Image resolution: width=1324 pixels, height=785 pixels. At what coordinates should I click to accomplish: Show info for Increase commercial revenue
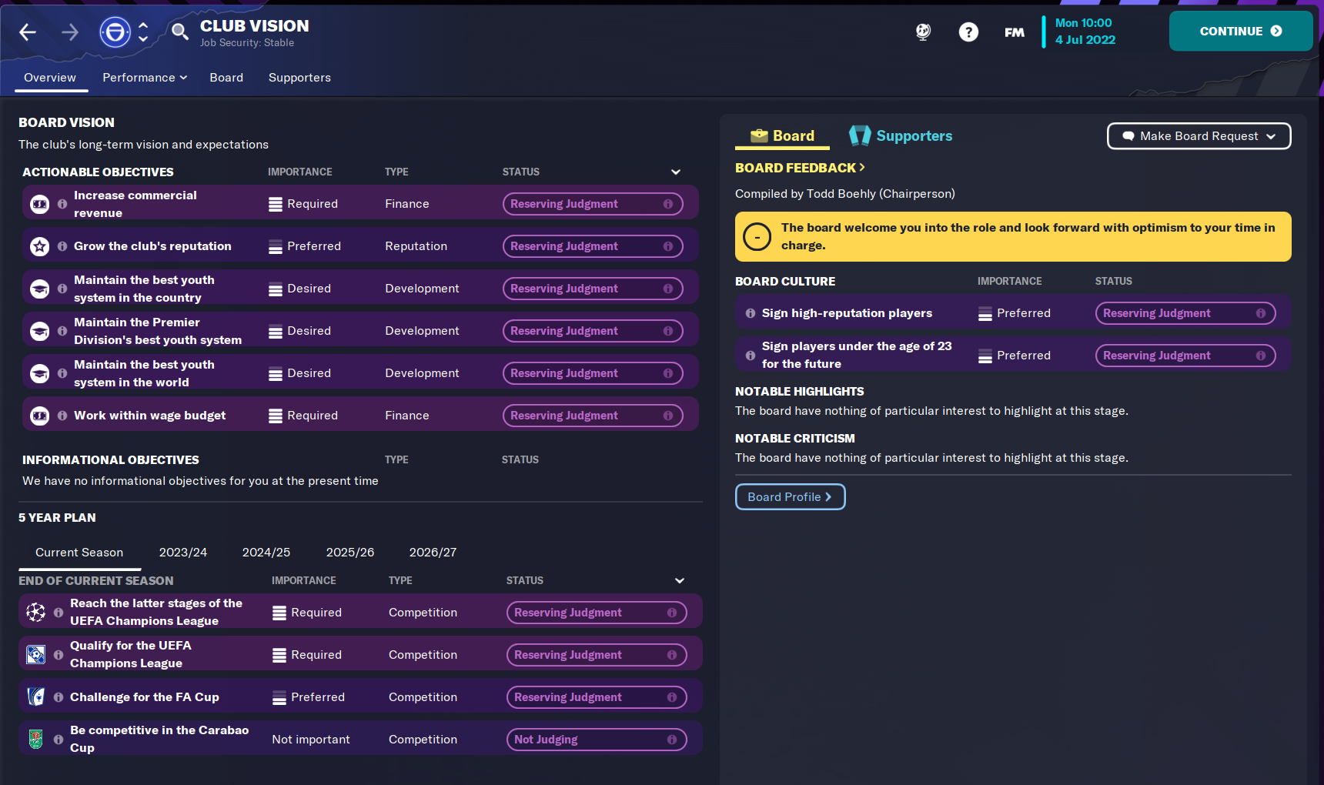(x=62, y=204)
